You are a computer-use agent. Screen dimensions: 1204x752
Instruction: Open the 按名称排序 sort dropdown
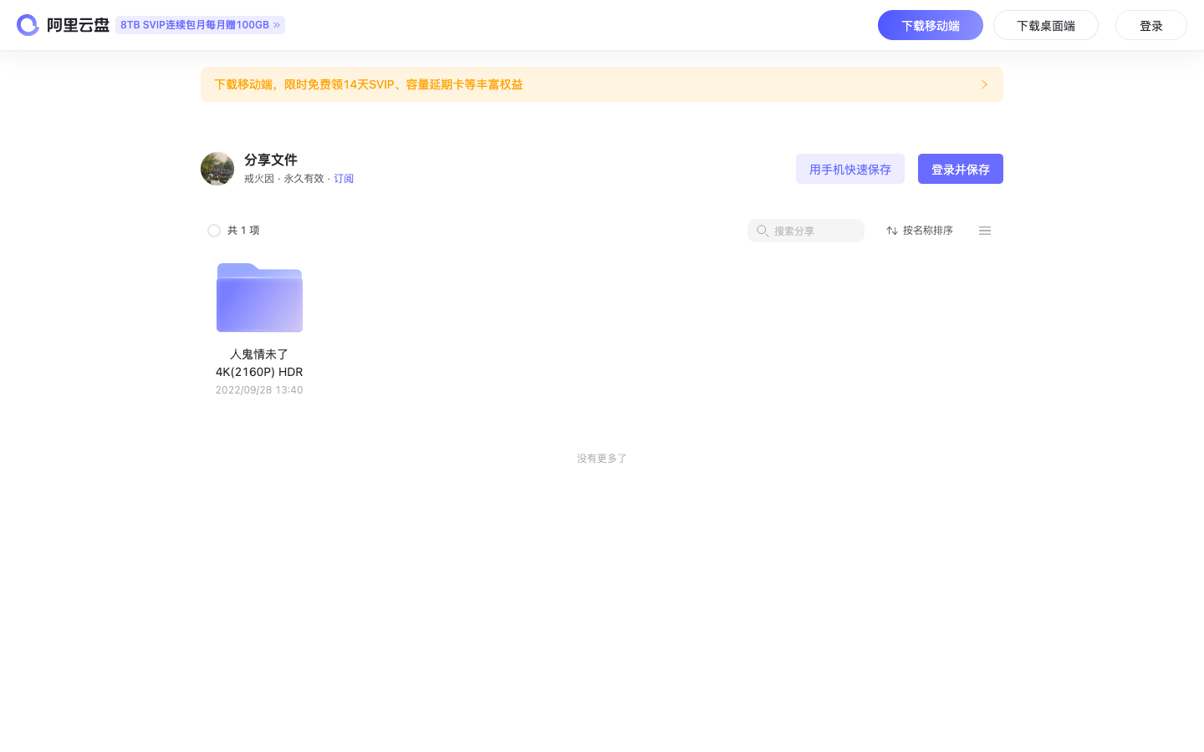(928, 231)
